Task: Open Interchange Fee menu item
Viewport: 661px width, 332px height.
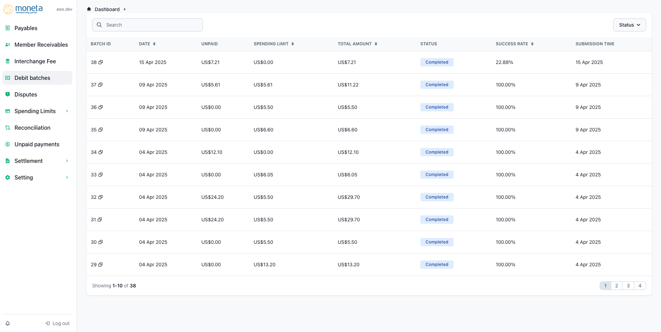Action: (37, 61)
